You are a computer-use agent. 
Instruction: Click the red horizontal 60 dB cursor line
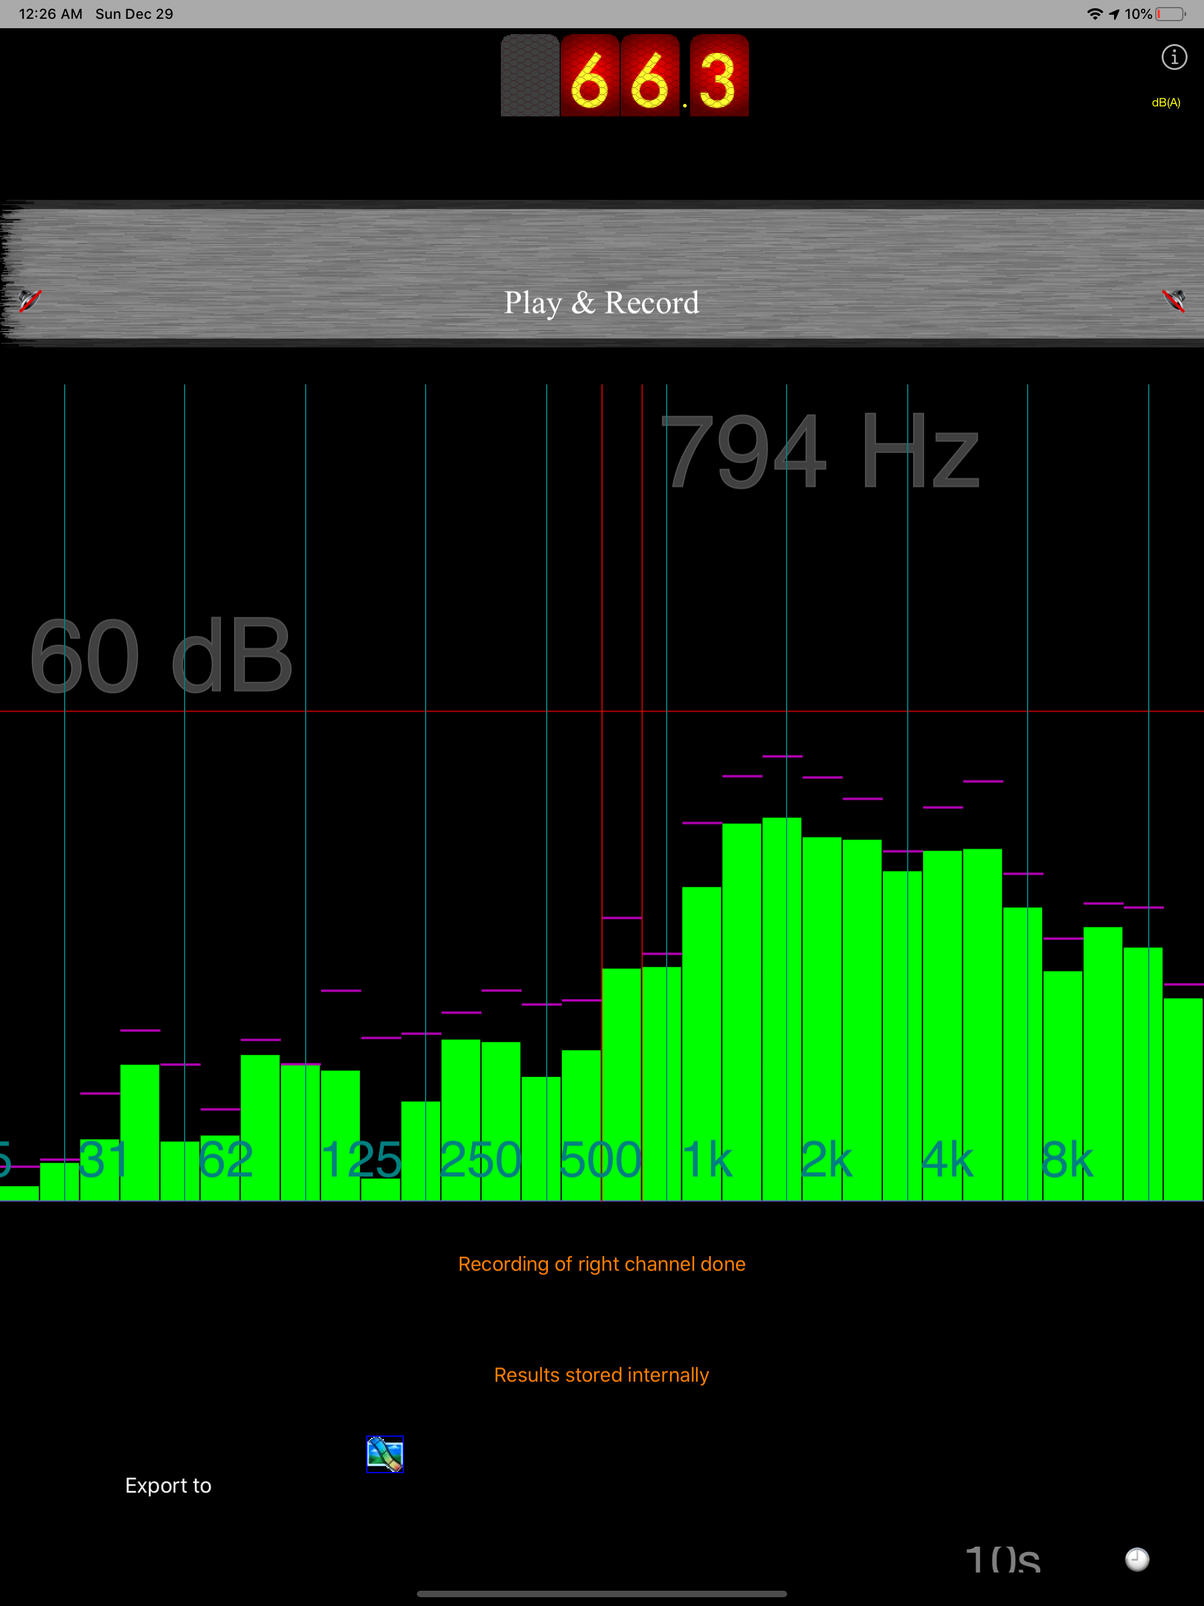coord(509,711)
